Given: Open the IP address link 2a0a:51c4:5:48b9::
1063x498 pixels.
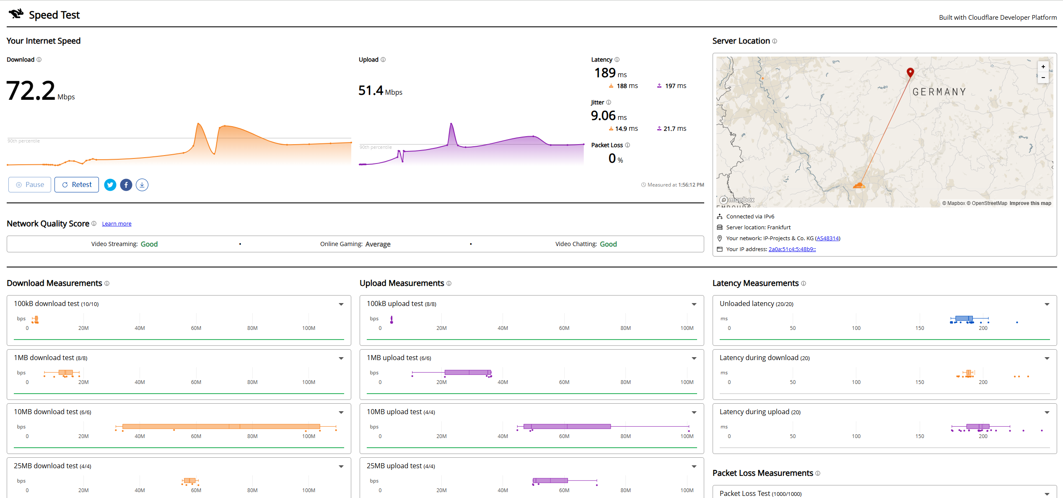Looking at the screenshot, I should click(792, 249).
